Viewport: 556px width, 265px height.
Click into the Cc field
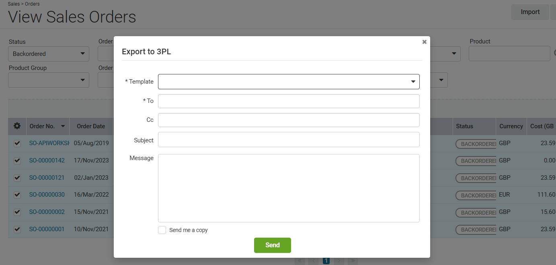(x=289, y=120)
